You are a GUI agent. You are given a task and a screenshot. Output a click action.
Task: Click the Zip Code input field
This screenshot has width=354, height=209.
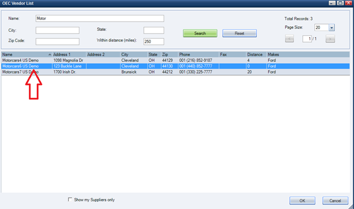[x=57, y=42]
